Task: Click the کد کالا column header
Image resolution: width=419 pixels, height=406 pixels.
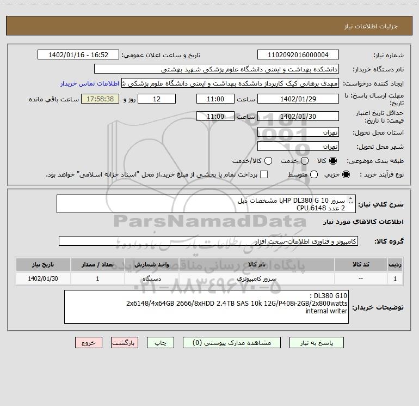Action: [x=361, y=264]
